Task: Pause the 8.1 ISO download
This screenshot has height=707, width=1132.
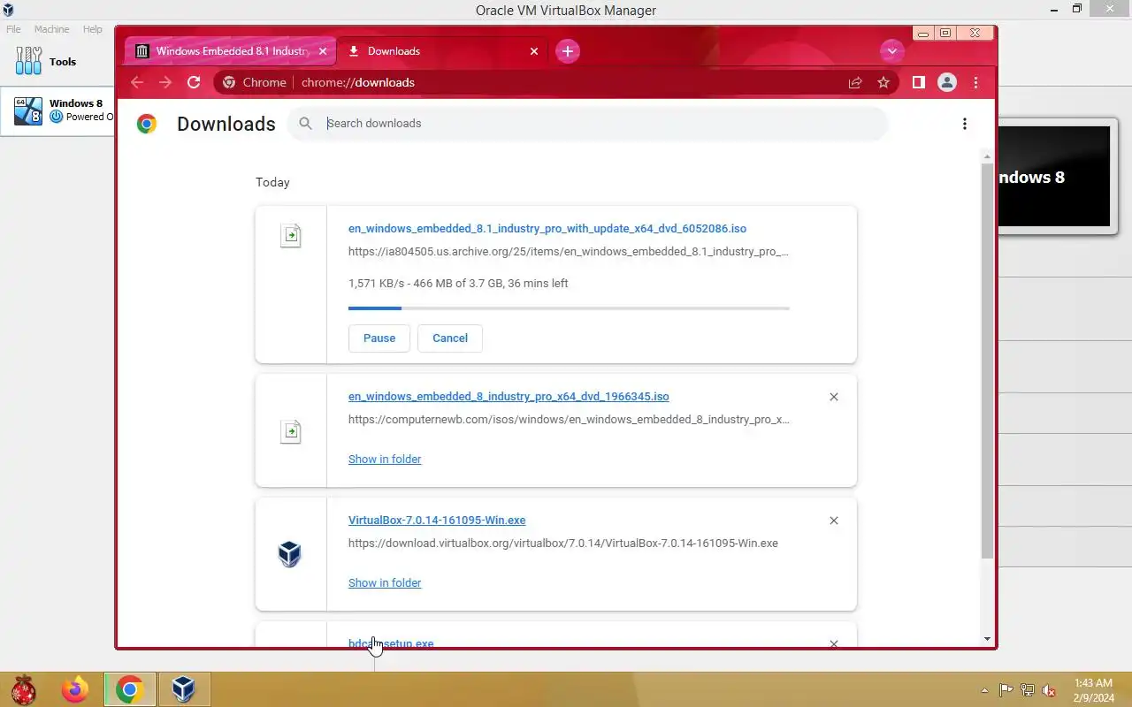Action: tap(379, 338)
